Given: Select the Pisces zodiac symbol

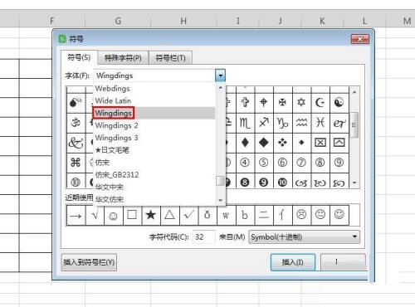Looking at the screenshot, I should point(320,123).
